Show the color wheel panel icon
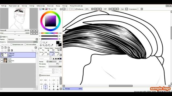The image size is (172, 96). [41, 9]
